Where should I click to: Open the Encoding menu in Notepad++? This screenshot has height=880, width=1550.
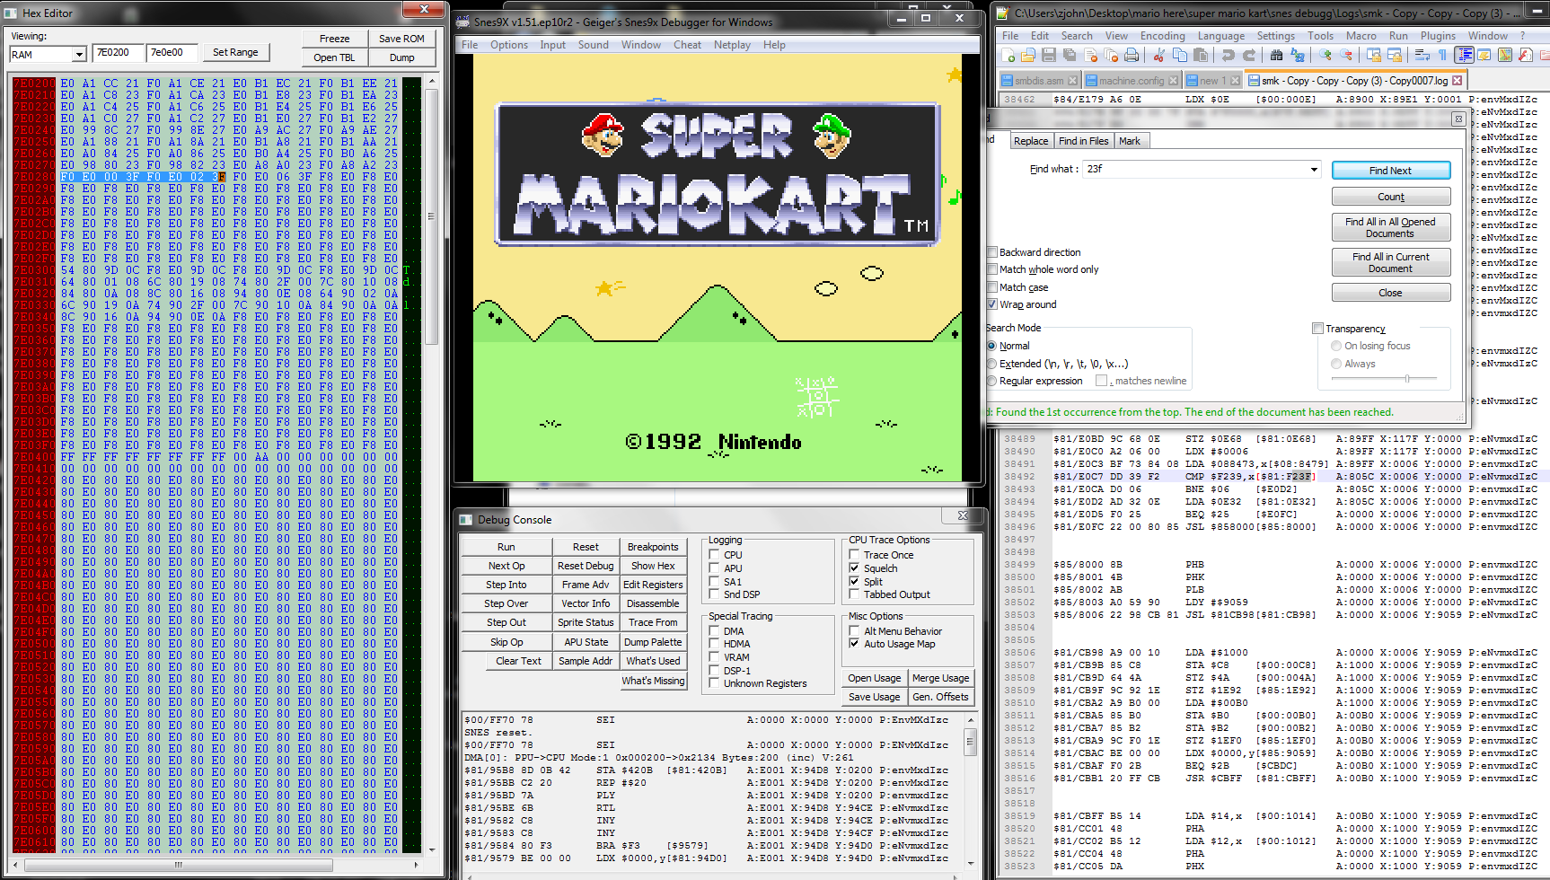[1162, 36]
